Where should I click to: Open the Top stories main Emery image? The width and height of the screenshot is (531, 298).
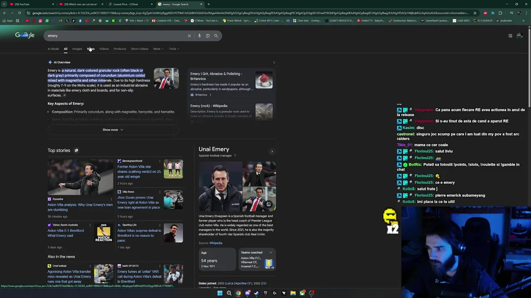[x=80, y=178]
